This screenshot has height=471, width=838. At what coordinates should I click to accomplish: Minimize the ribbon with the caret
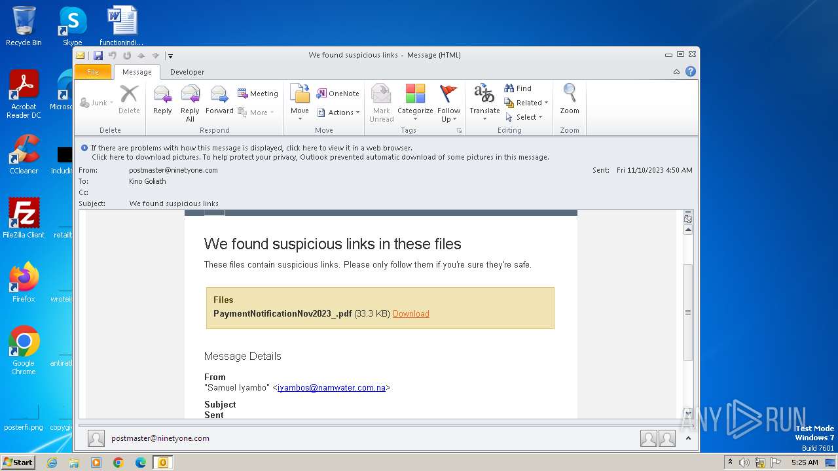coord(676,72)
